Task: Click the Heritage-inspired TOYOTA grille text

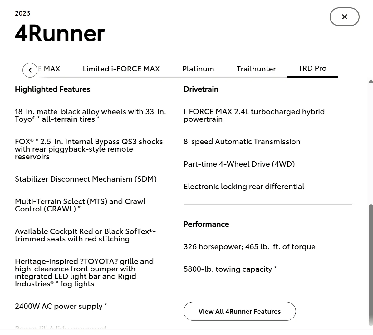Action: 84,273
